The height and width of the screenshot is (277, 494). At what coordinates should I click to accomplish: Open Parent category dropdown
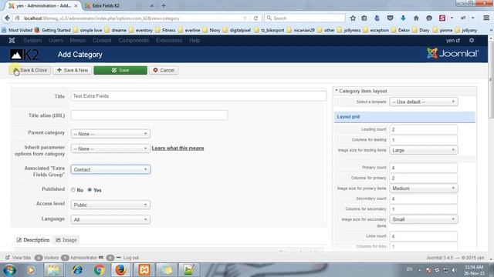point(110,134)
